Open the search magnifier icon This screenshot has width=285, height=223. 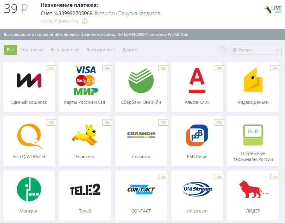tap(223, 50)
